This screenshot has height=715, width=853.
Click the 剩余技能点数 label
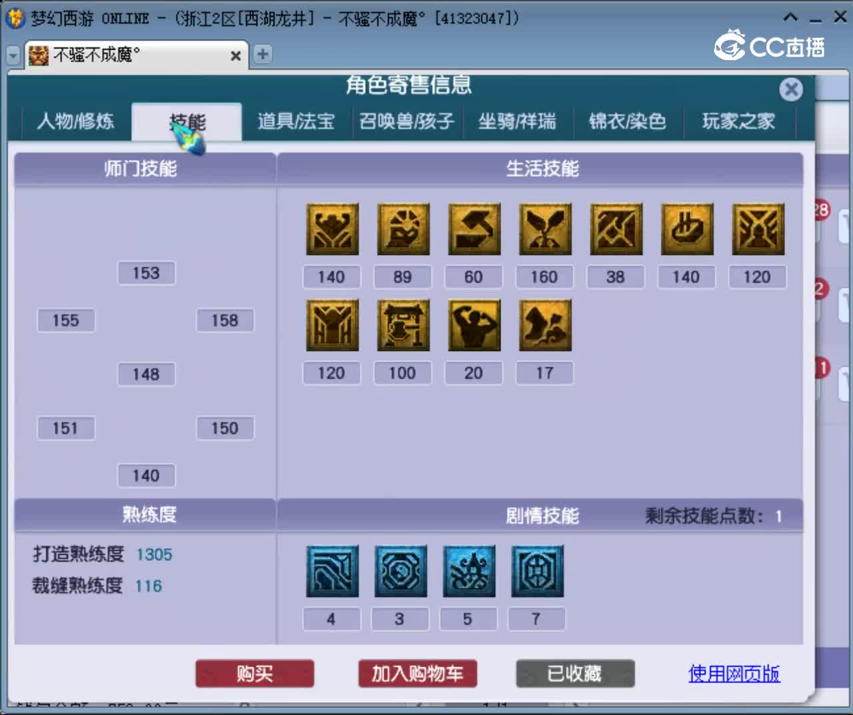[704, 516]
